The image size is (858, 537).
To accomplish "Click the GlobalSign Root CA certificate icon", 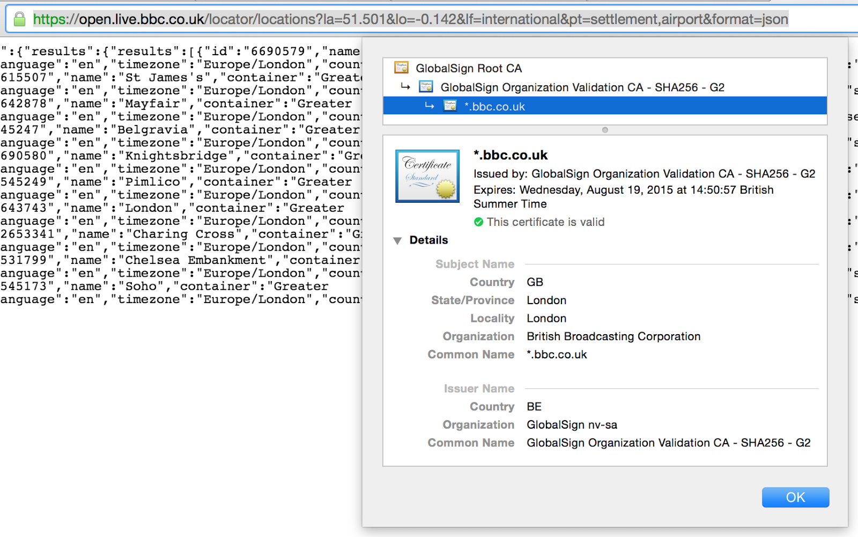I will click(402, 68).
